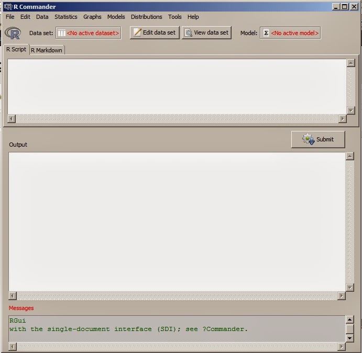
Task: Open the Help menu
Action: coord(193,17)
